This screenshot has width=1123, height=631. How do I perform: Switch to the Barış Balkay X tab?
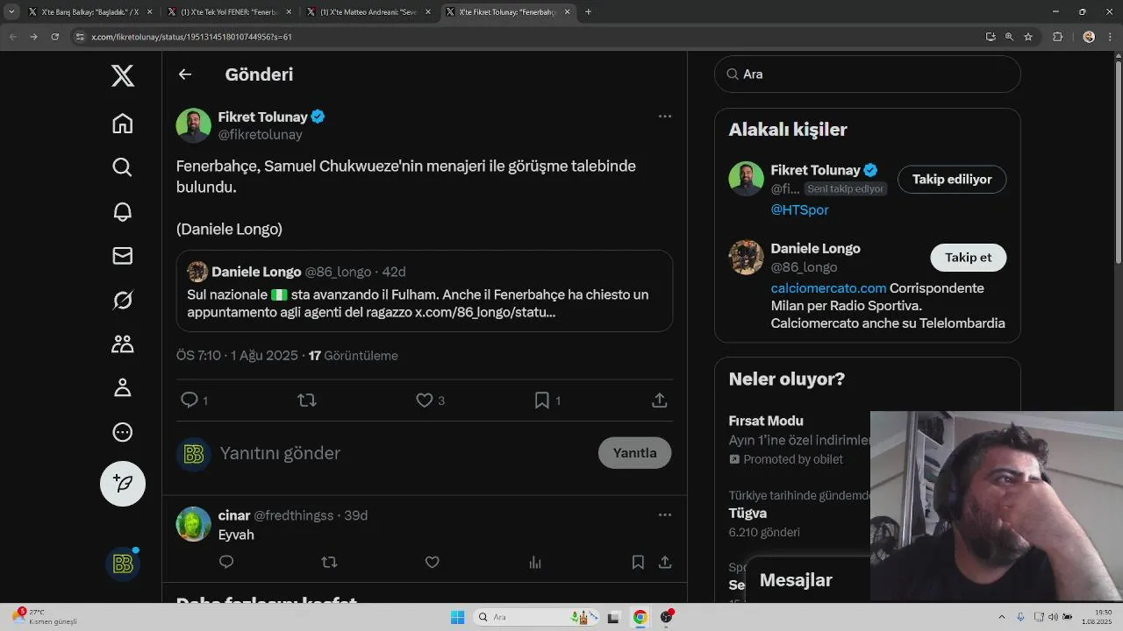click(x=90, y=12)
